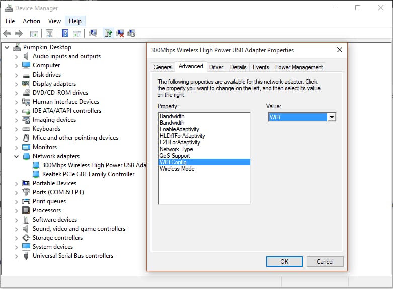The height and width of the screenshot is (289, 393).
Task: Click the Forward arrow toolbar icon
Action: (x=19, y=33)
